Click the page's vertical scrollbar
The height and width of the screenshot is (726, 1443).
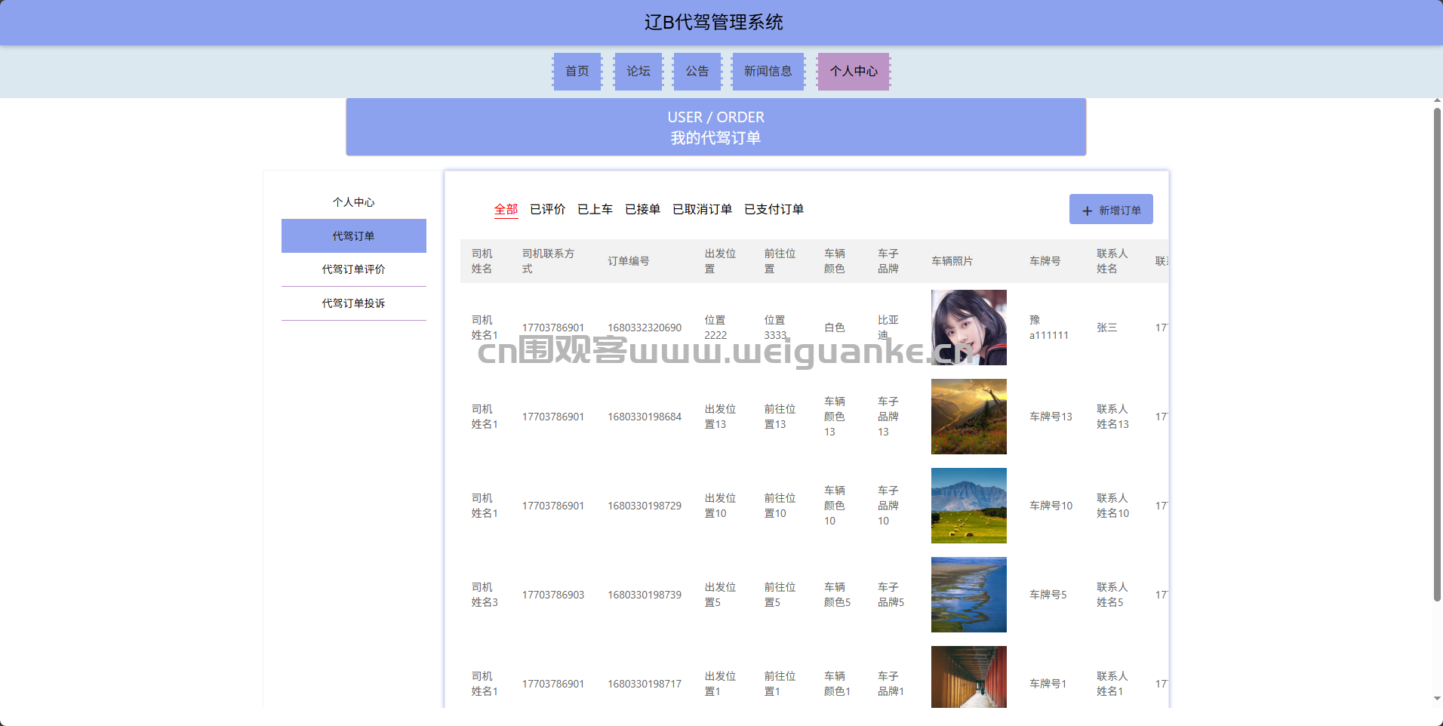click(1437, 355)
